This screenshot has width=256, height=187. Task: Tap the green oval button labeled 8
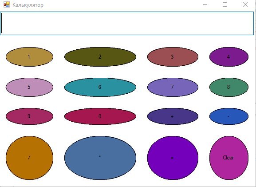(x=229, y=87)
